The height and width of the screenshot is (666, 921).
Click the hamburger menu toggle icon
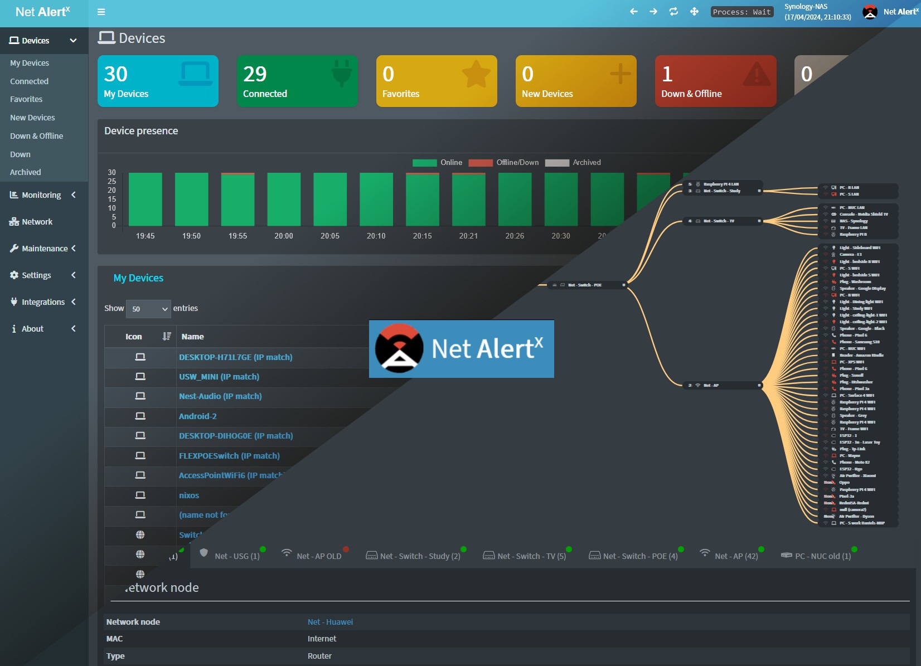[101, 12]
